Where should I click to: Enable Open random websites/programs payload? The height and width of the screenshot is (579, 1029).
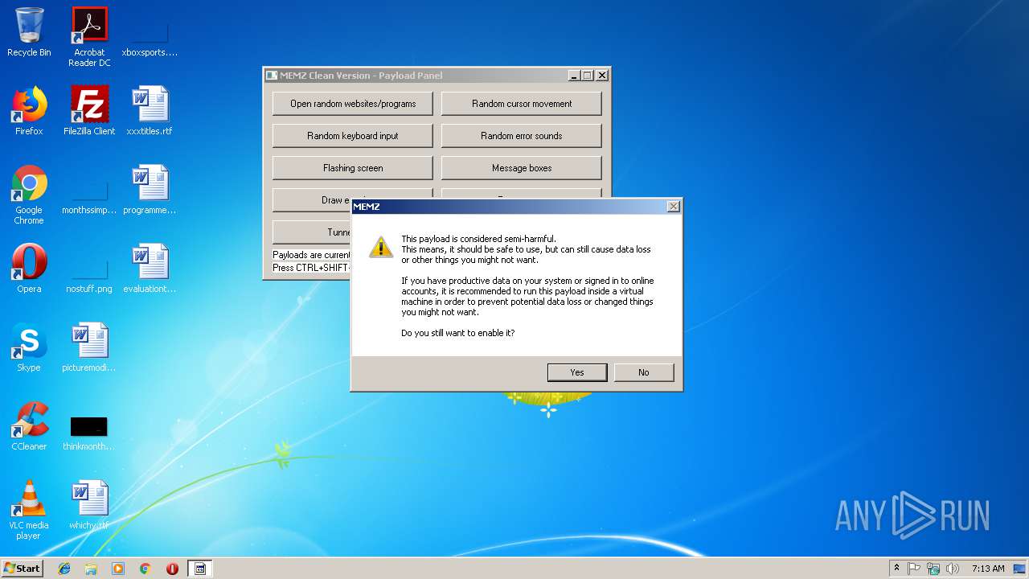[x=353, y=104]
